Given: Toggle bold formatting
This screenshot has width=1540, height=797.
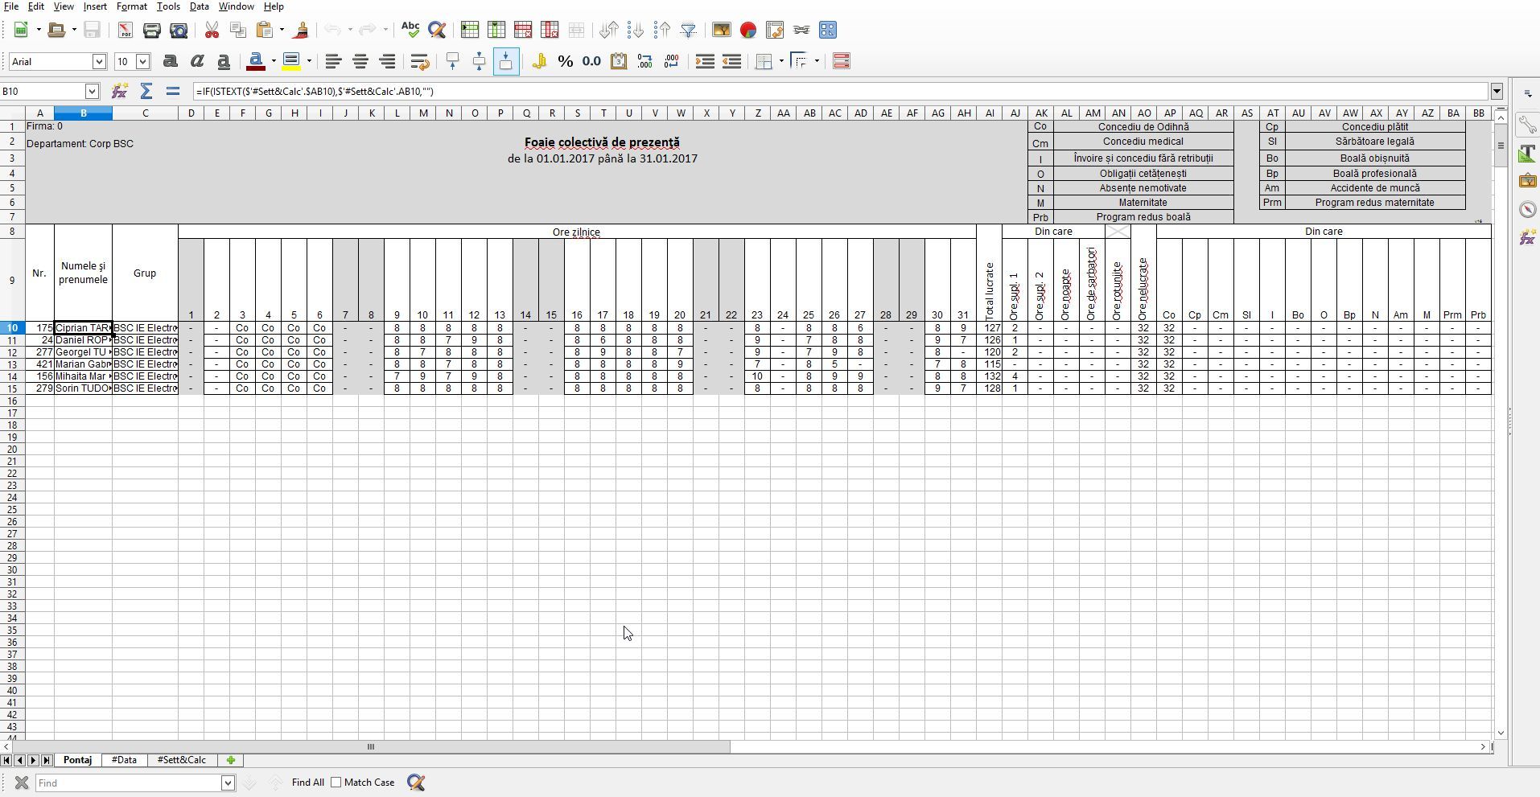Looking at the screenshot, I should pos(170,61).
